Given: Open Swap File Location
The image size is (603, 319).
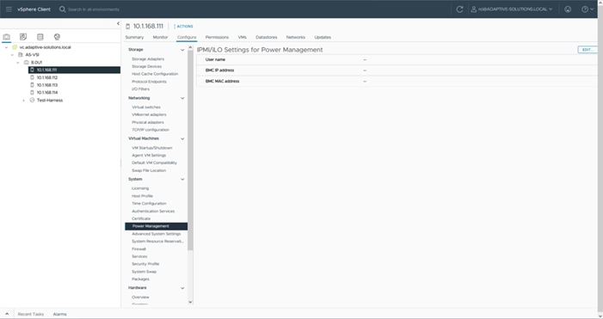Looking at the screenshot, I should (x=149, y=170).
